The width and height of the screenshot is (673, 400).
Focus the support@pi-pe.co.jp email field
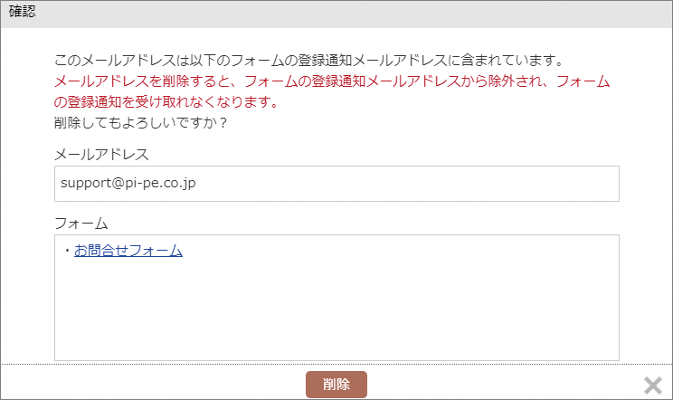pos(336,184)
